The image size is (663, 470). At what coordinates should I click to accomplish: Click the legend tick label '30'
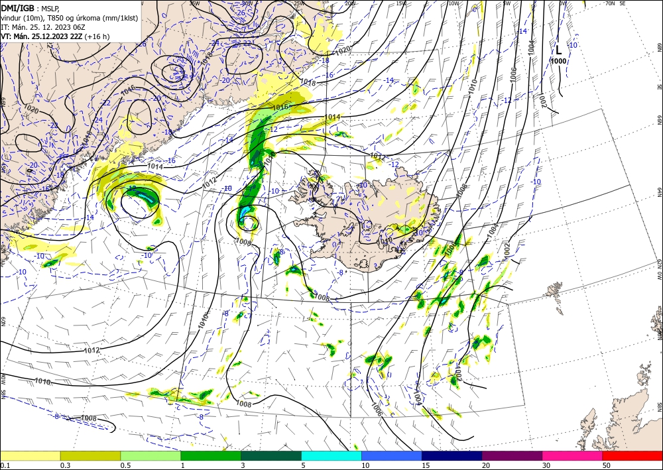pos(546,465)
